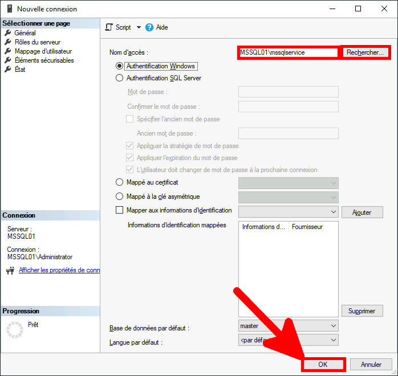Click the Sélectionner une page header

click(x=50, y=23)
